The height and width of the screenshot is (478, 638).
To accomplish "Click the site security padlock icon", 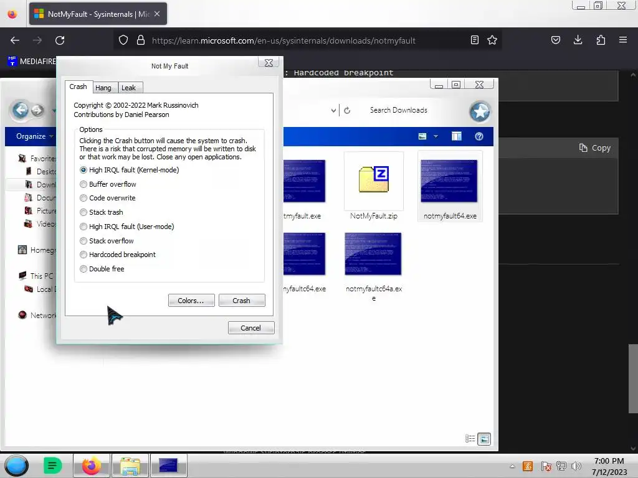I will 141,40.
